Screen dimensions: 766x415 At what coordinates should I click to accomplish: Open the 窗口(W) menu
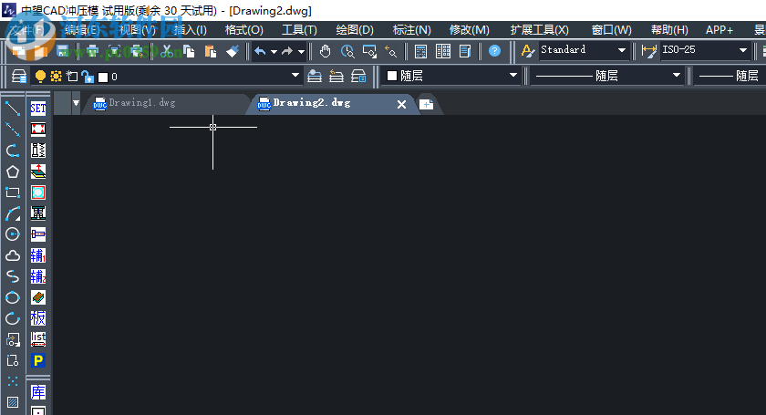coord(611,30)
